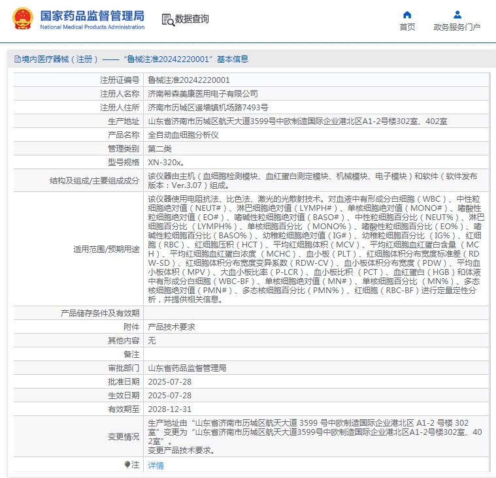Image resolution: width=496 pixels, height=478 pixels.
Task: Select management category 第二类
Action: click(x=159, y=149)
